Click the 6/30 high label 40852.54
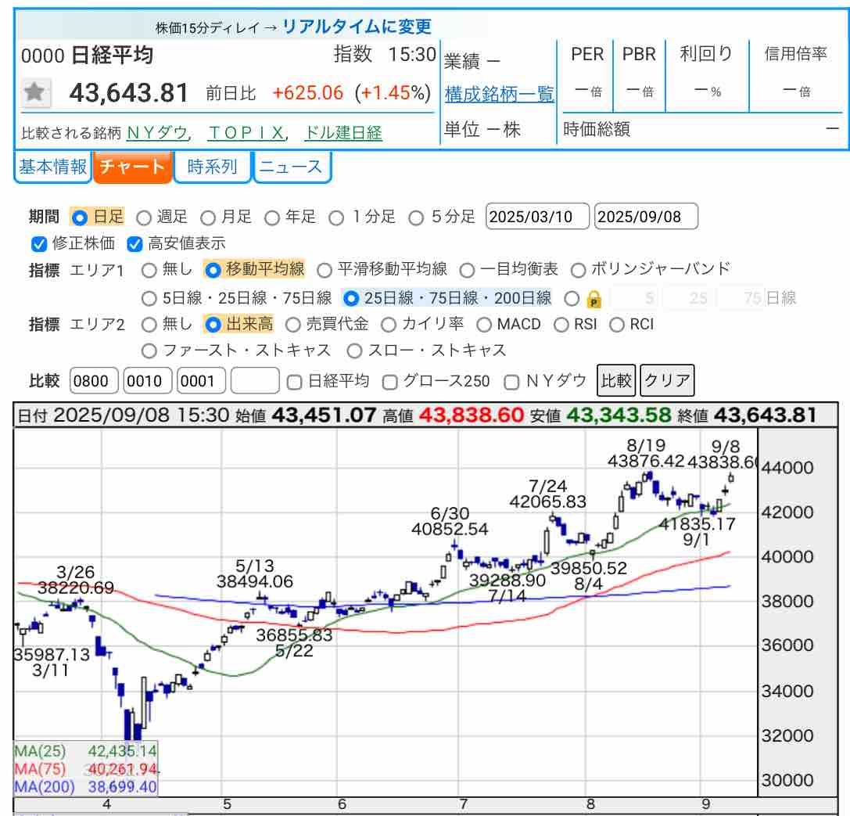850x816 pixels. 450,529
